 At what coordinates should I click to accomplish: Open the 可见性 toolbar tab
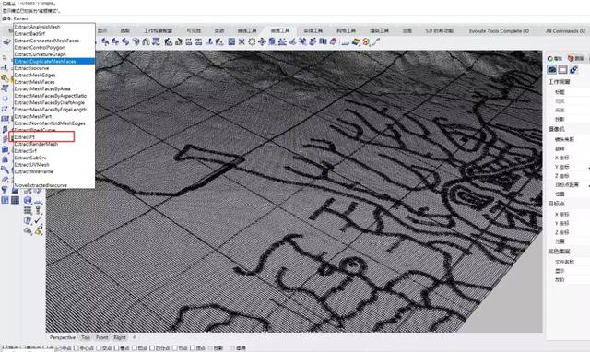tap(194, 30)
